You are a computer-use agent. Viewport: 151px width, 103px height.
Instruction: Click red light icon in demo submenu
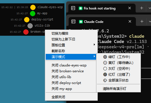pos(105,75)
